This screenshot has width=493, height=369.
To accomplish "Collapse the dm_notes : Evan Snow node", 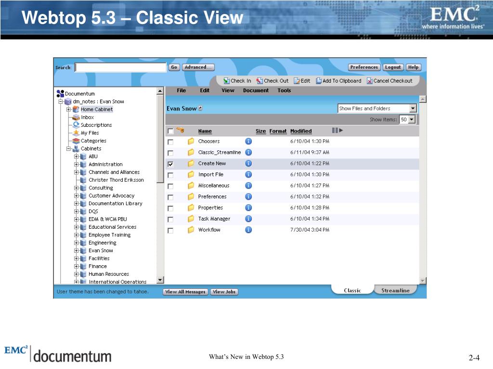I will pyautogui.click(x=61, y=101).
